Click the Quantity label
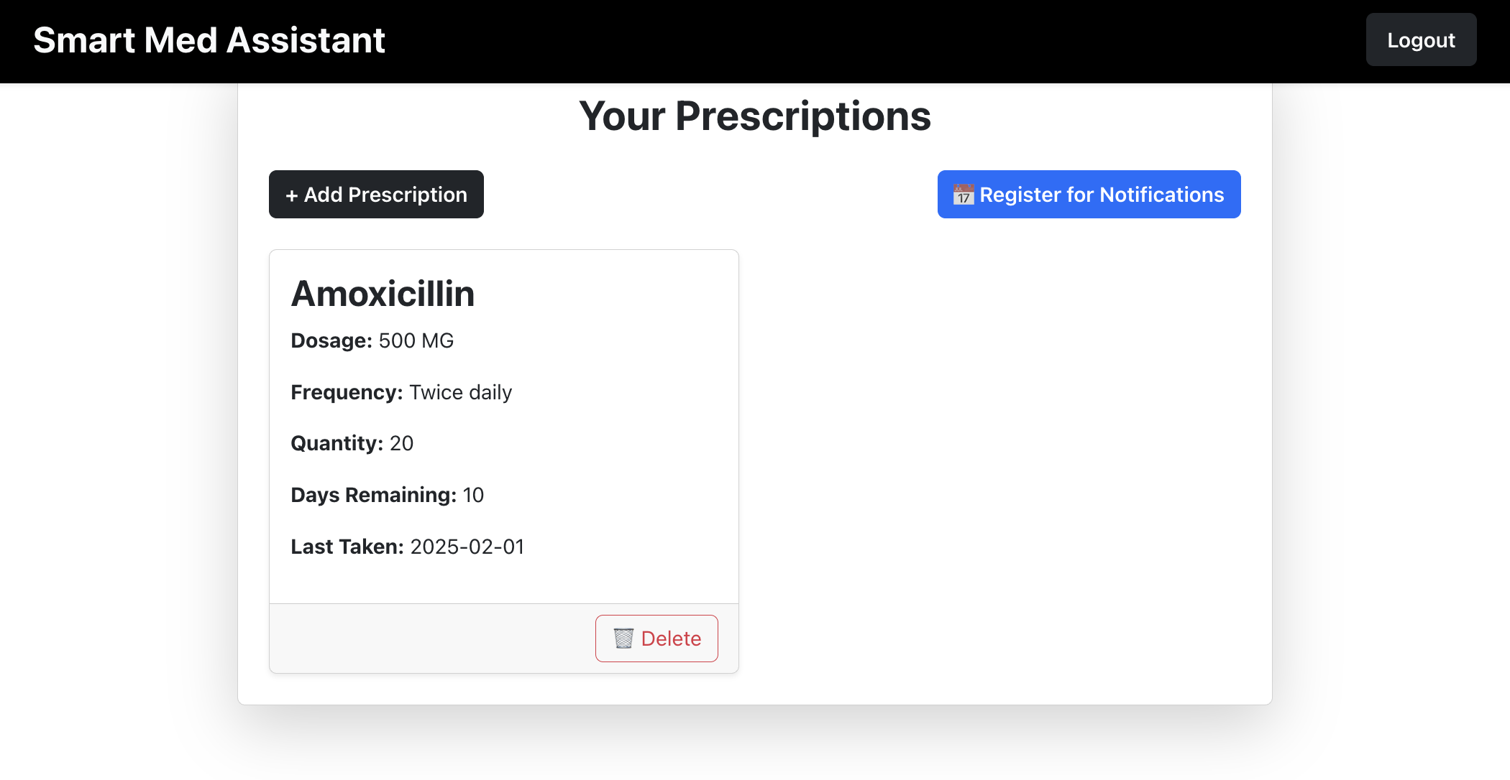The height and width of the screenshot is (780, 1510). (337, 443)
